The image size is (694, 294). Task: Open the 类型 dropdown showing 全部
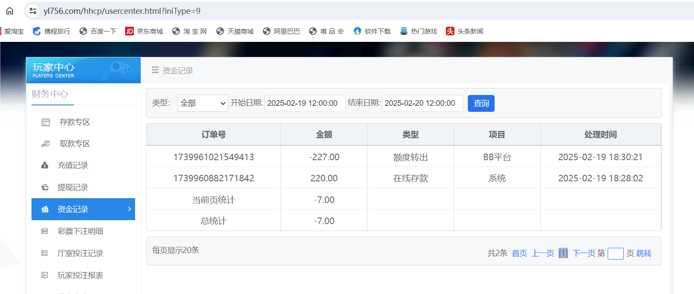202,103
